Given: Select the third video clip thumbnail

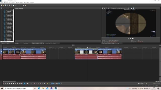Looking at the screenshot, I should (86, 52).
